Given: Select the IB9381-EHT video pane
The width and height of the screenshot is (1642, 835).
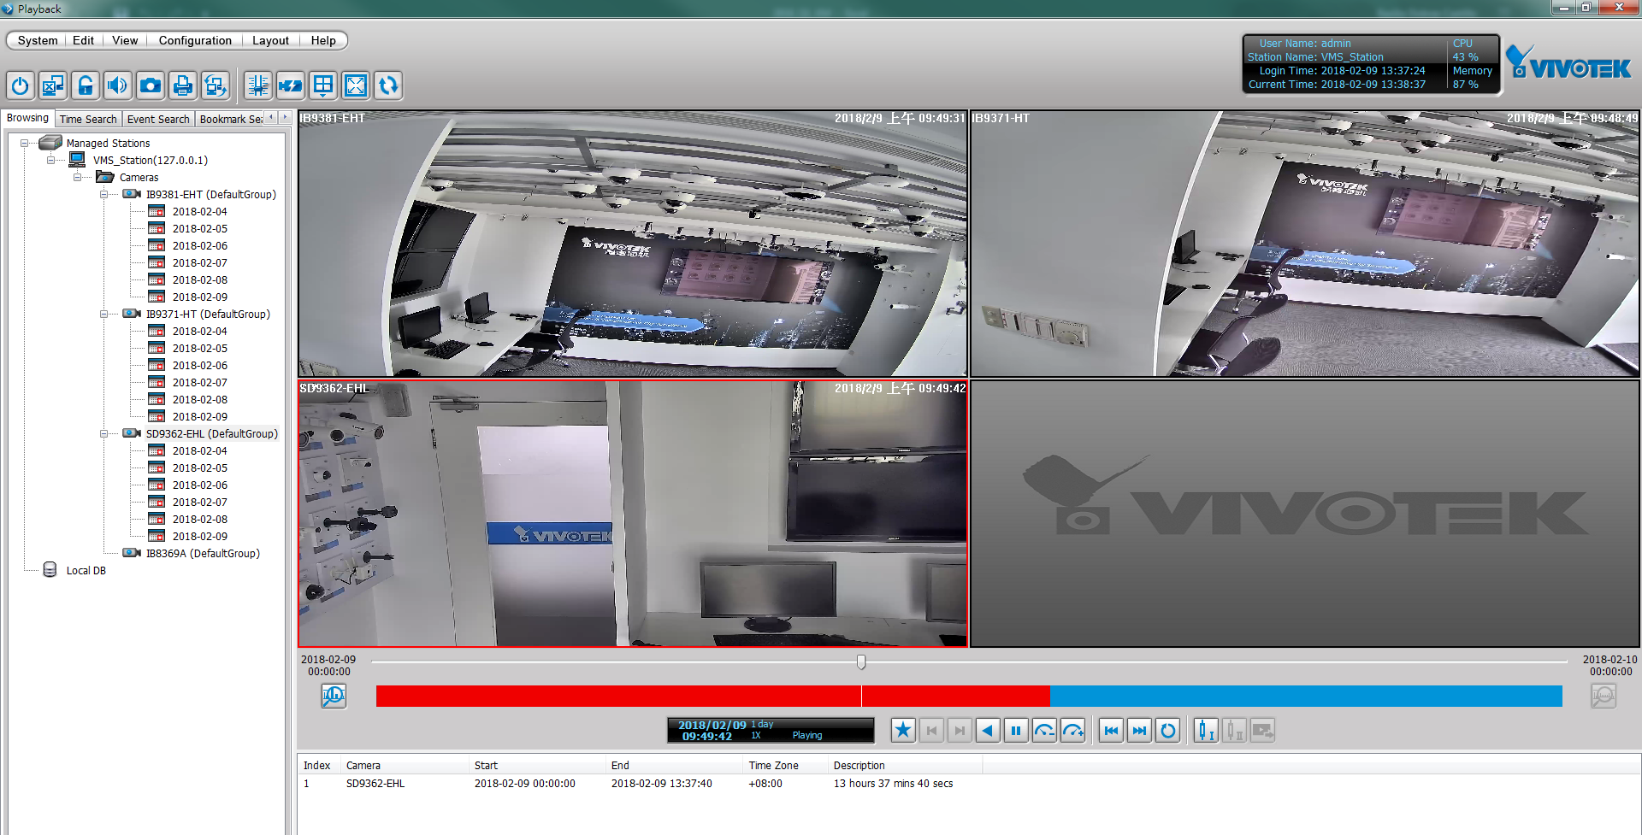Looking at the screenshot, I should click(633, 244).
